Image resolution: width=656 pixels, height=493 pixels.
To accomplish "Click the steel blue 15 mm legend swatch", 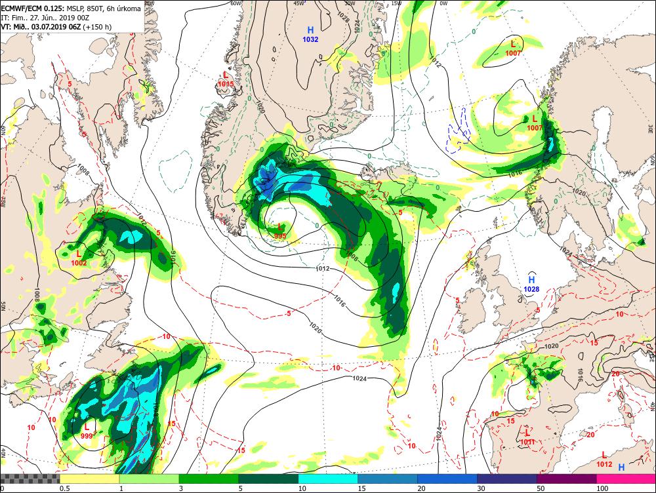I will coord(388,479).
